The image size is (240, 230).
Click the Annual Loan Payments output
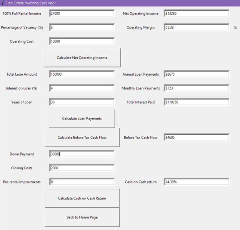pos(196,74)
